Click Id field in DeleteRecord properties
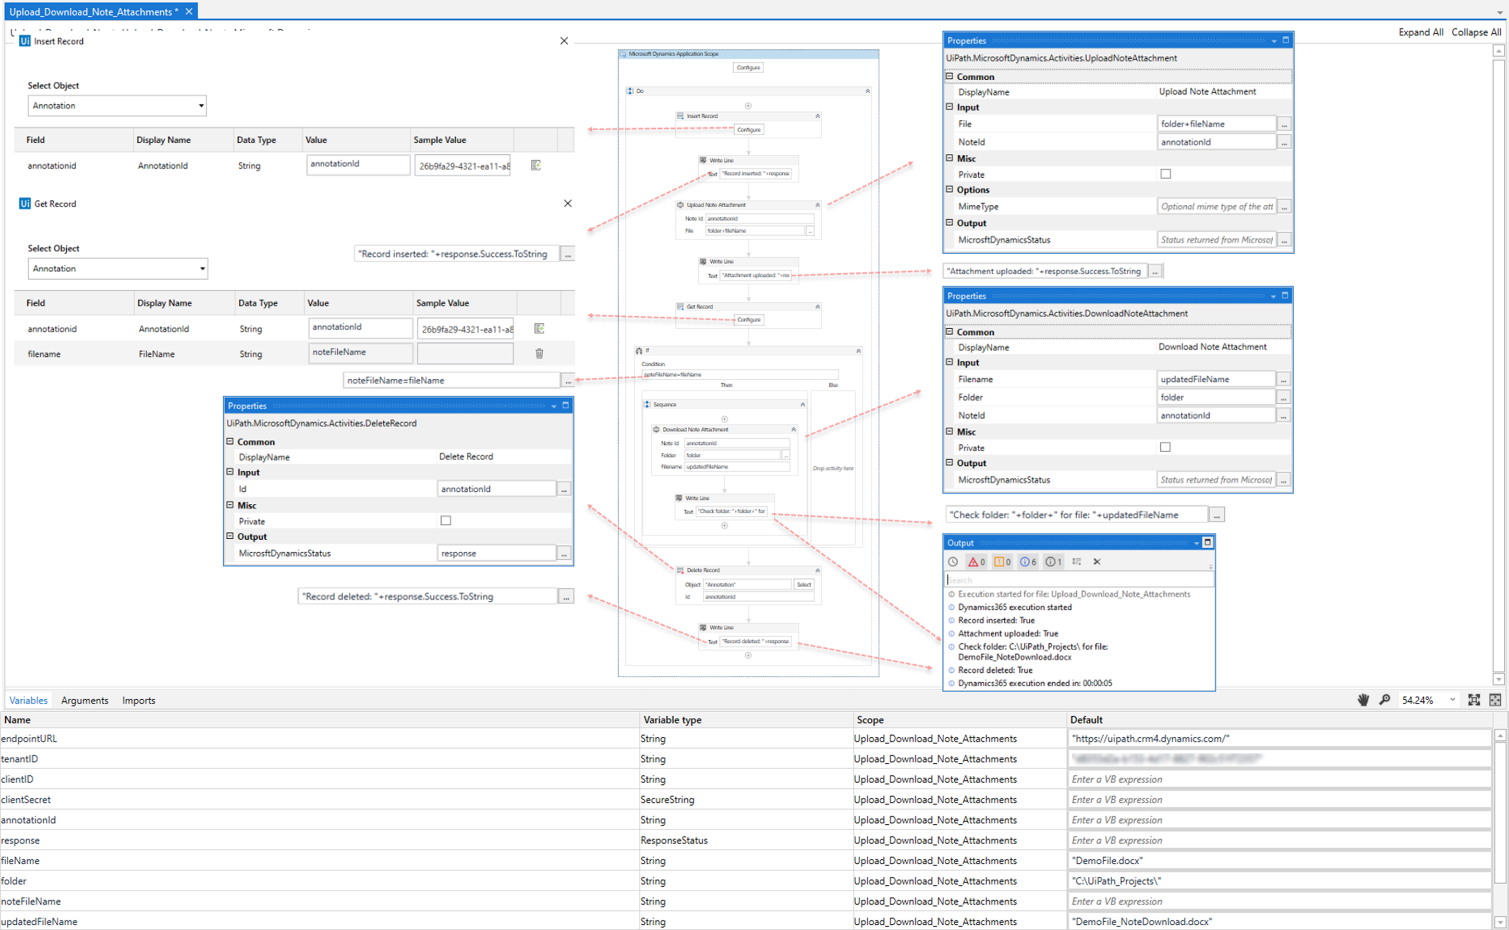 [496, 489]
